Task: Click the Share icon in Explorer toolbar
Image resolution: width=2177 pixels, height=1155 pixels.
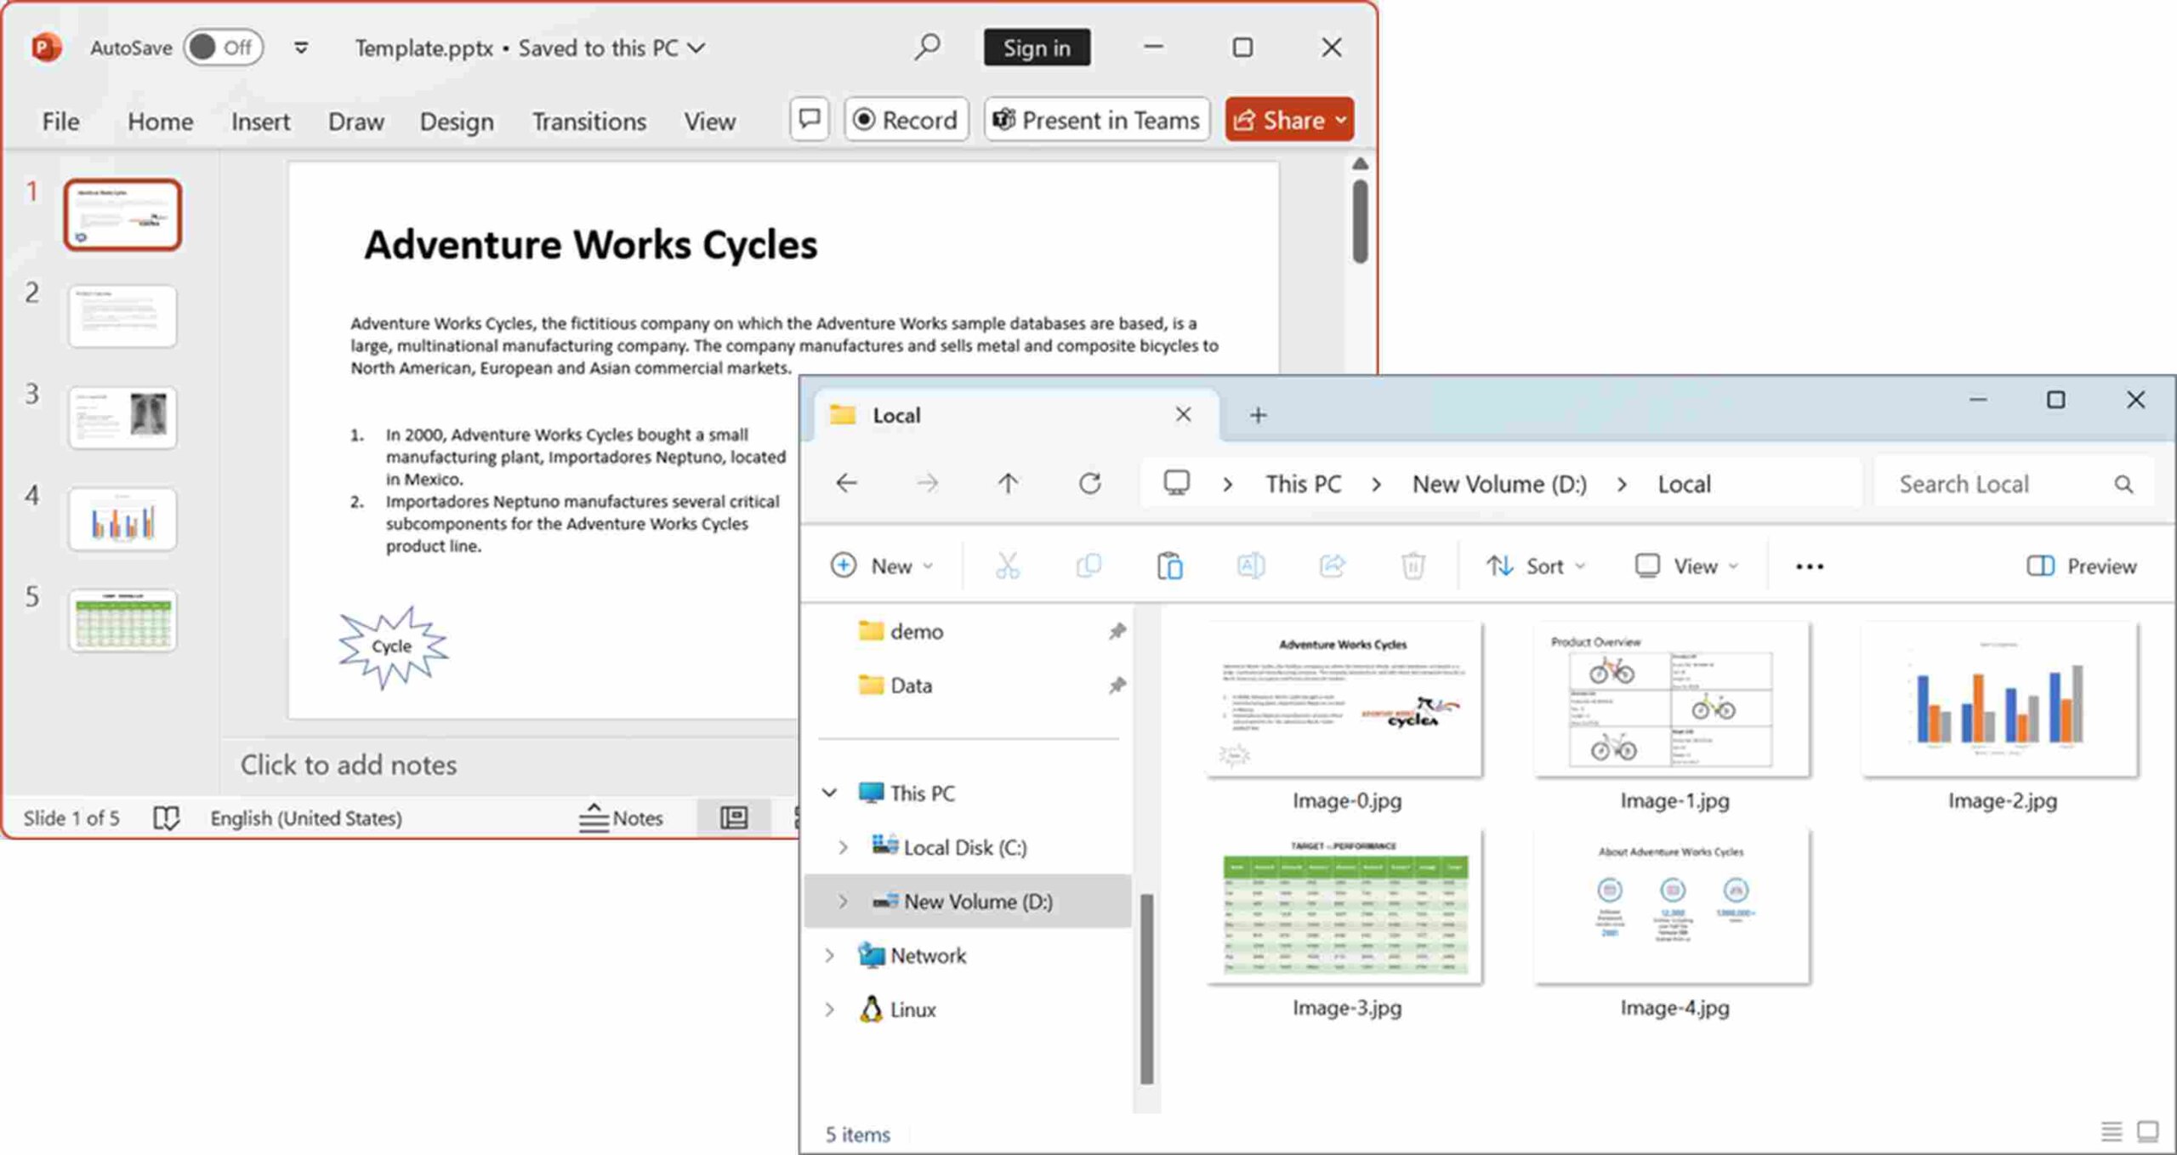Action: tap(1332, 566)
